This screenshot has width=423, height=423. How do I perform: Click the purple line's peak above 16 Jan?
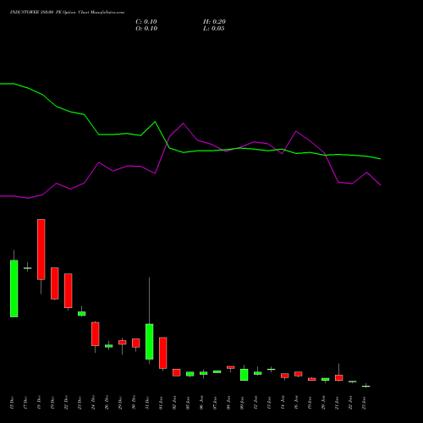296,131
